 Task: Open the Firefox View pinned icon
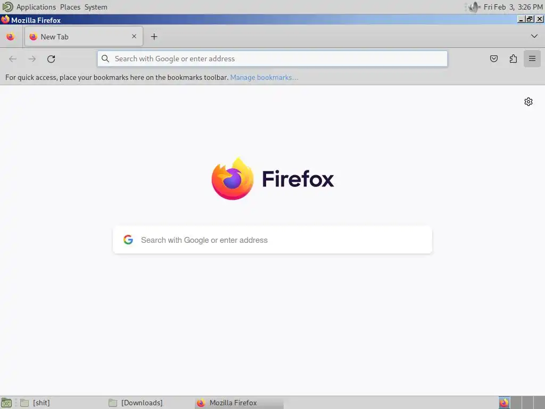pyautogui.click(x=11, y=37)
